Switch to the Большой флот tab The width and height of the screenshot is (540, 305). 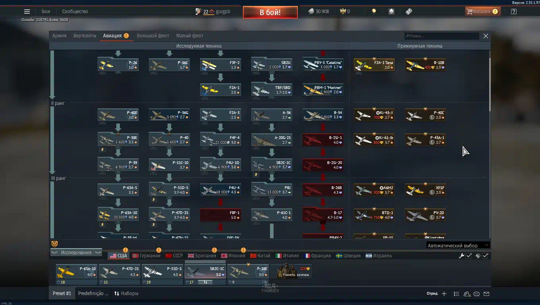click(153, 36)
